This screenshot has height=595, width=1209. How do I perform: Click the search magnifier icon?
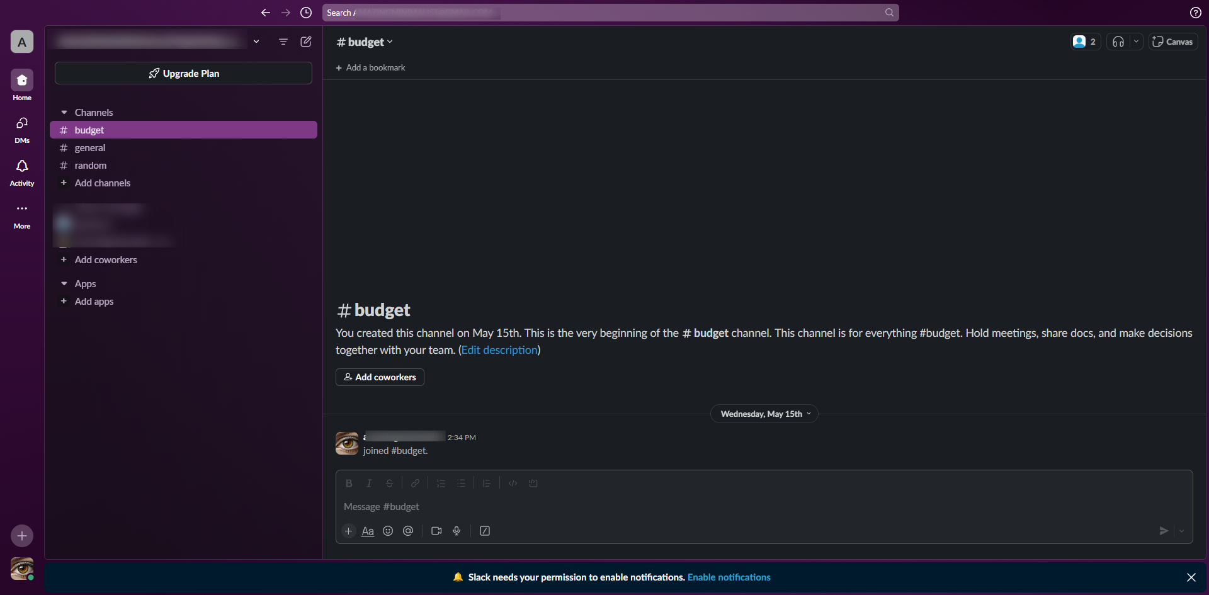click(889, 13)
